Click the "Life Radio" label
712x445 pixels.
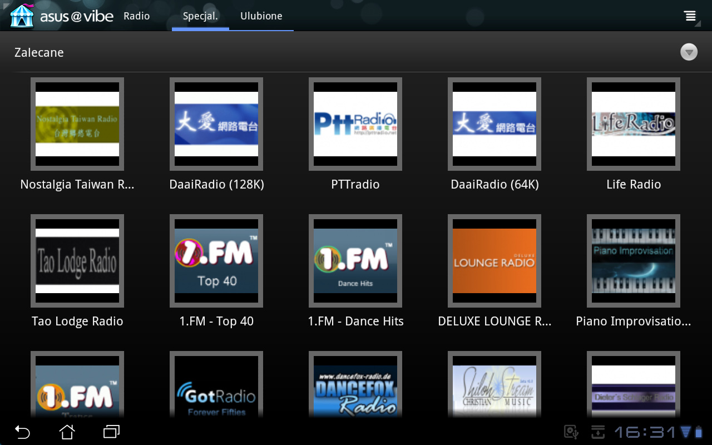(x=634, y=185)
